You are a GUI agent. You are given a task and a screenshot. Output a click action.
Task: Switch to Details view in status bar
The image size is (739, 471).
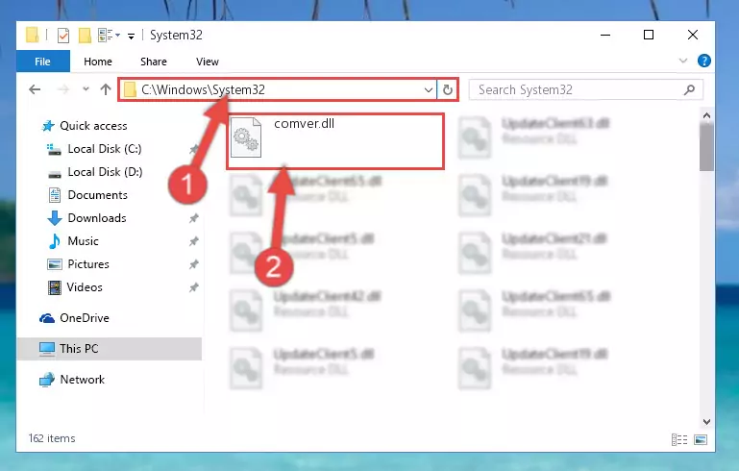[x=678, y=440]
